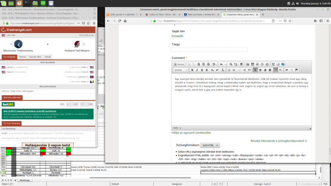Click the bet365 logo in Eredmenyek window
Image resolution: width=331 pixels, height=186 pixels.
point(8,105)
